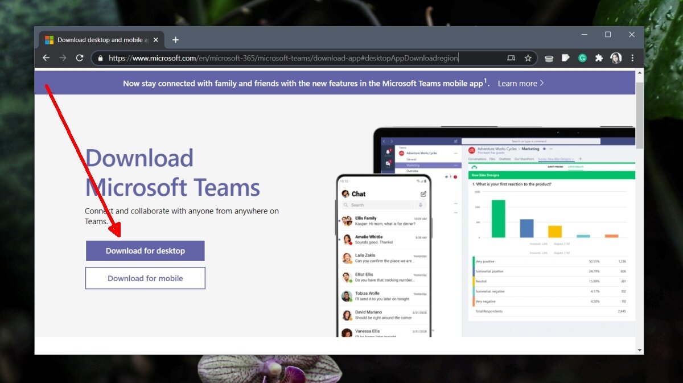Click the back navigation arrow
The height and width of the screenshot is (383, 683).
tap(46, 57)
